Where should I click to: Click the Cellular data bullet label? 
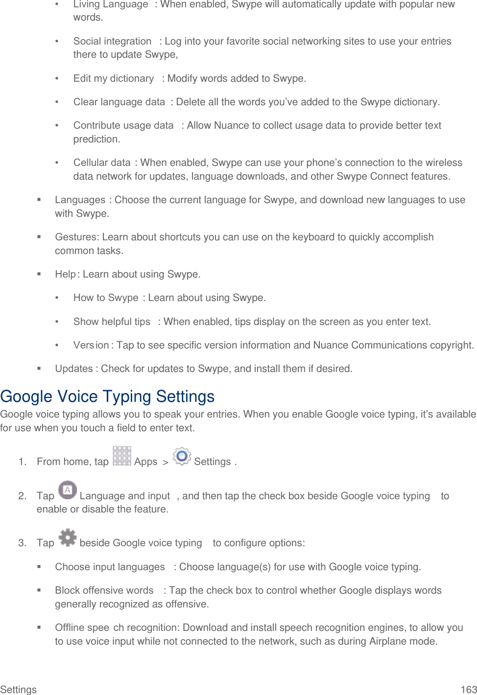point(102,162)
